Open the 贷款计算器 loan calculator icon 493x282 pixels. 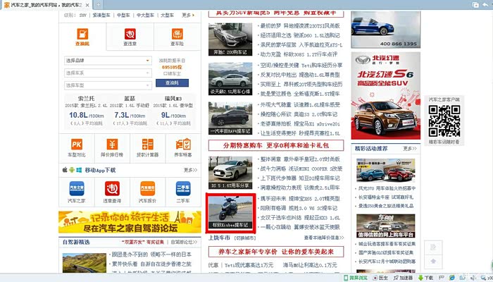pos(148,145)
